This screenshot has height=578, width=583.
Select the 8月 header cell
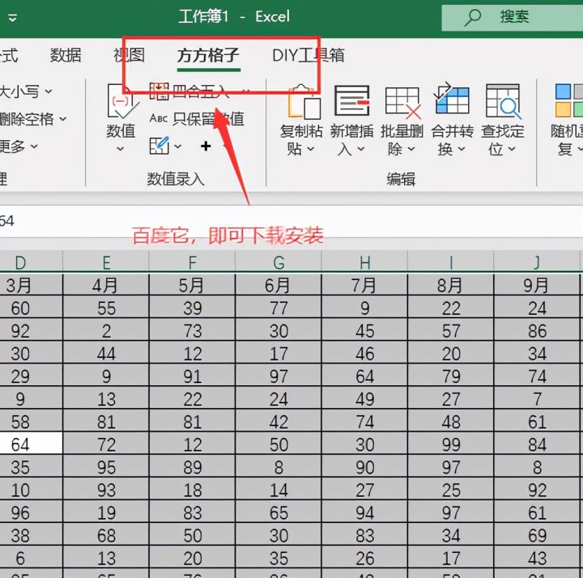pyautogui.click(x=451, y=285)
